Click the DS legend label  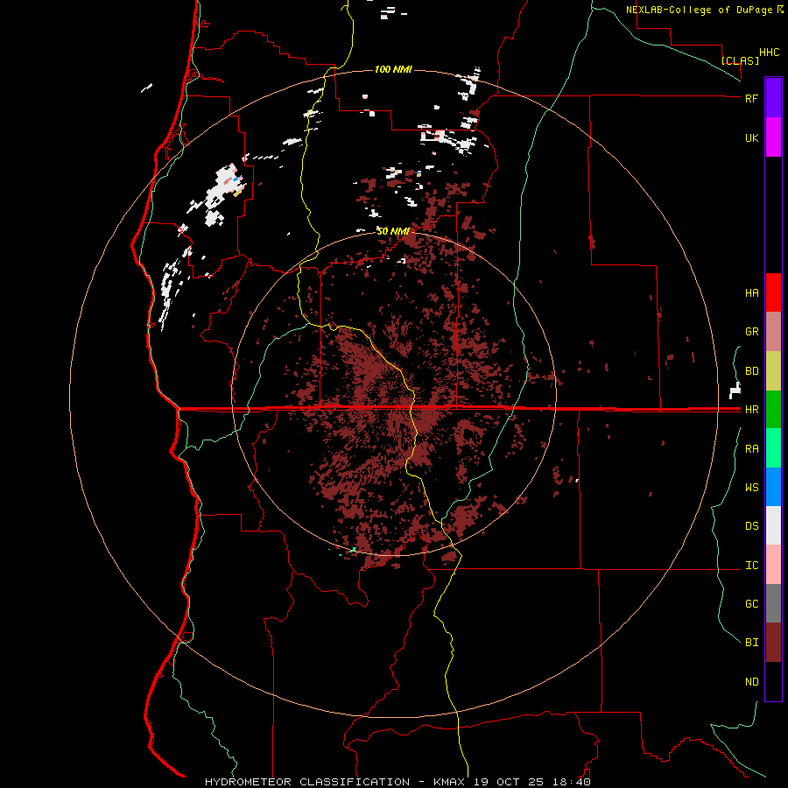pos(751,526)
